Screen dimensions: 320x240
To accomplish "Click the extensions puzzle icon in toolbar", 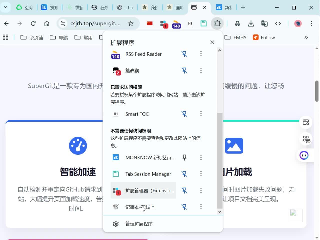I will point(217,23).
